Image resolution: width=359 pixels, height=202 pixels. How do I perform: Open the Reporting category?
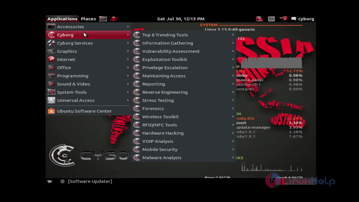(x=184, y=84)
